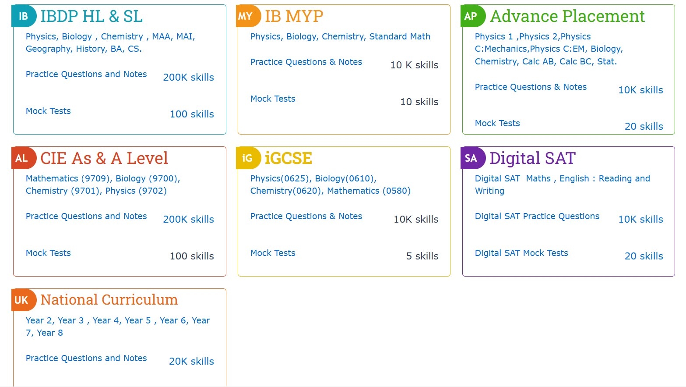Select IBDP subjects list starting with Physics, Biology
The height and width of the screenshot is (387, 686).
pyautogui.click(x=110, y=43)
